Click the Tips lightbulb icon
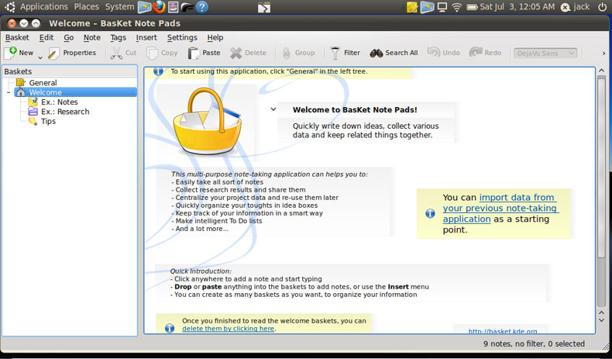The height and width of the screenshot is (359, 612). tap(33, 121)
